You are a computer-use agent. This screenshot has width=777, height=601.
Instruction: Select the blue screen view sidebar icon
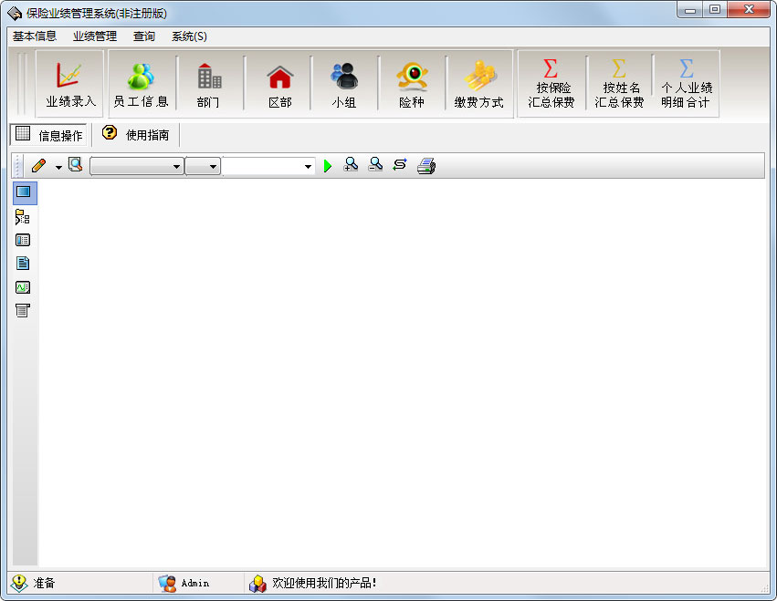pyautogui.click(x=25, y=192)
